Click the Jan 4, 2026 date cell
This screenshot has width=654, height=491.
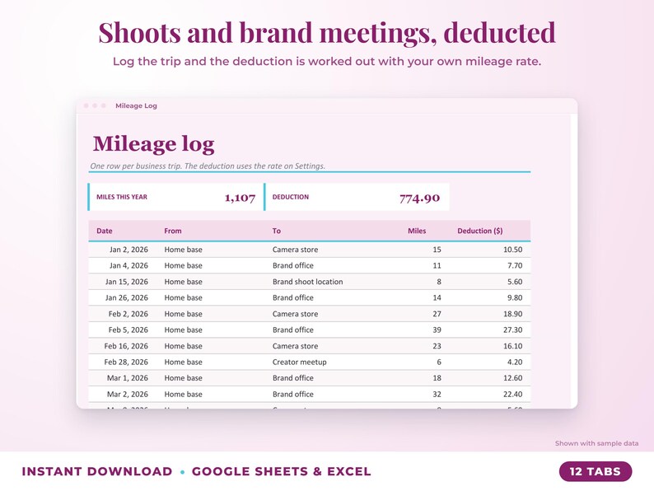[x=128, y=265]
